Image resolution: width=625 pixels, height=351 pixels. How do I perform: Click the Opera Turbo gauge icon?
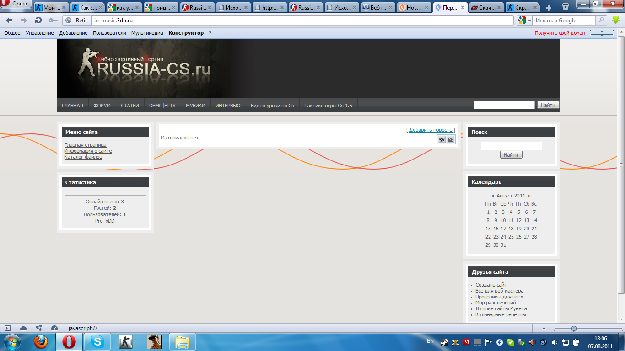pyautogui.click(x=54, y=328)
